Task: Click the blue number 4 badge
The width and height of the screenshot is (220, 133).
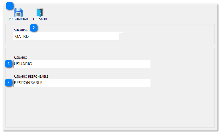Action: point(9,83)
